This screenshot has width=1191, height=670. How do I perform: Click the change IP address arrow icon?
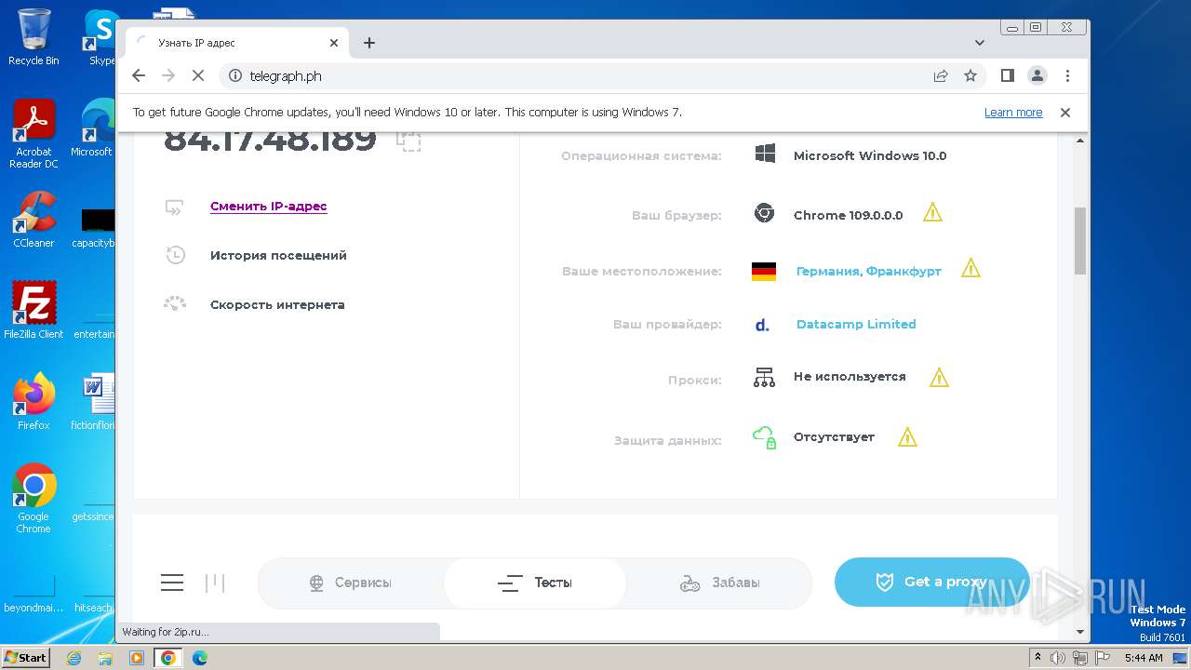(175, 207)
